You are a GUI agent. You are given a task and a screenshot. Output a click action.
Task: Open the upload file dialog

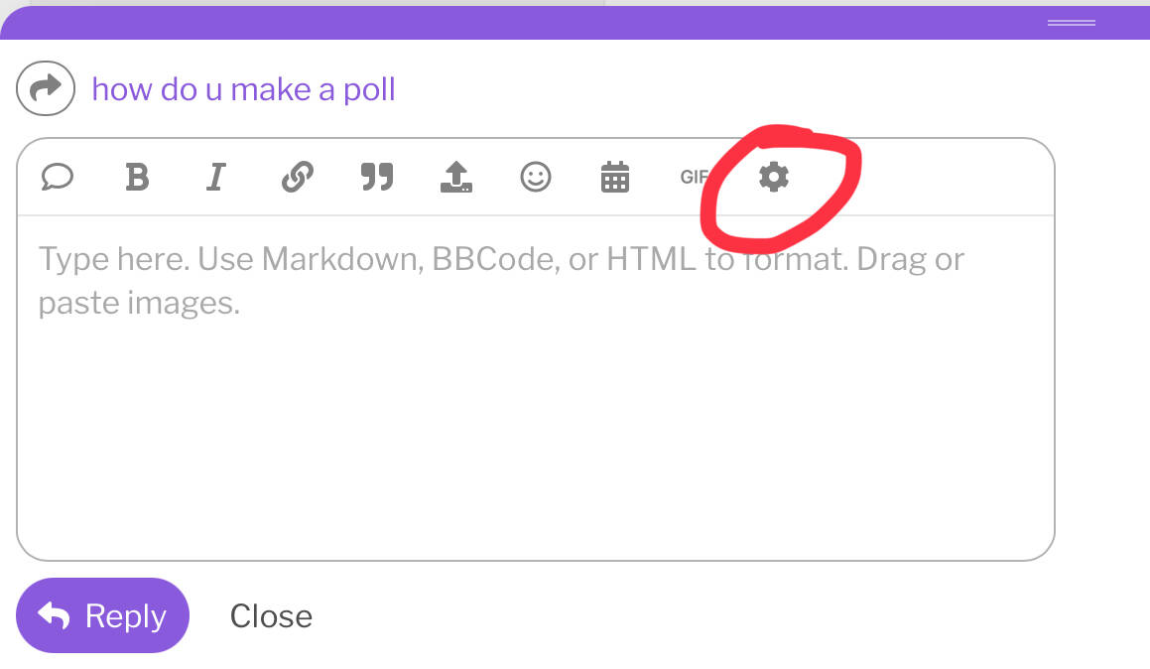tap(456, 177)
